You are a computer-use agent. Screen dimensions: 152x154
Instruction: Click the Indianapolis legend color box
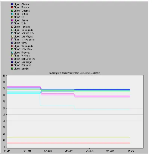point(12,30)
